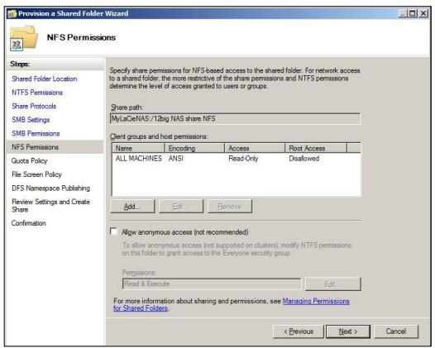Click the Edit... button below host list

click(181, 207)
